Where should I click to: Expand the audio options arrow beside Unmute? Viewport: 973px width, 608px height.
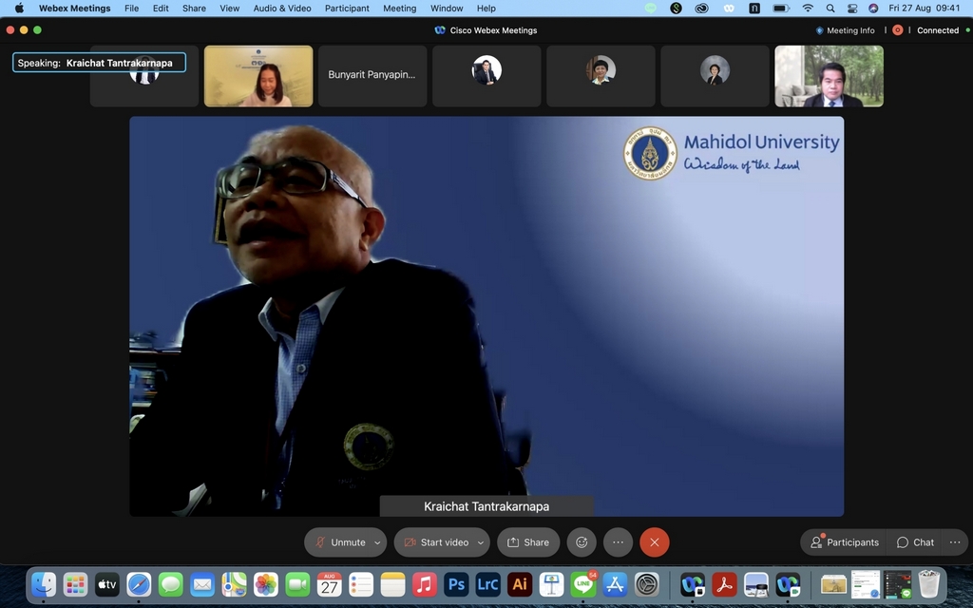(377, 542)
